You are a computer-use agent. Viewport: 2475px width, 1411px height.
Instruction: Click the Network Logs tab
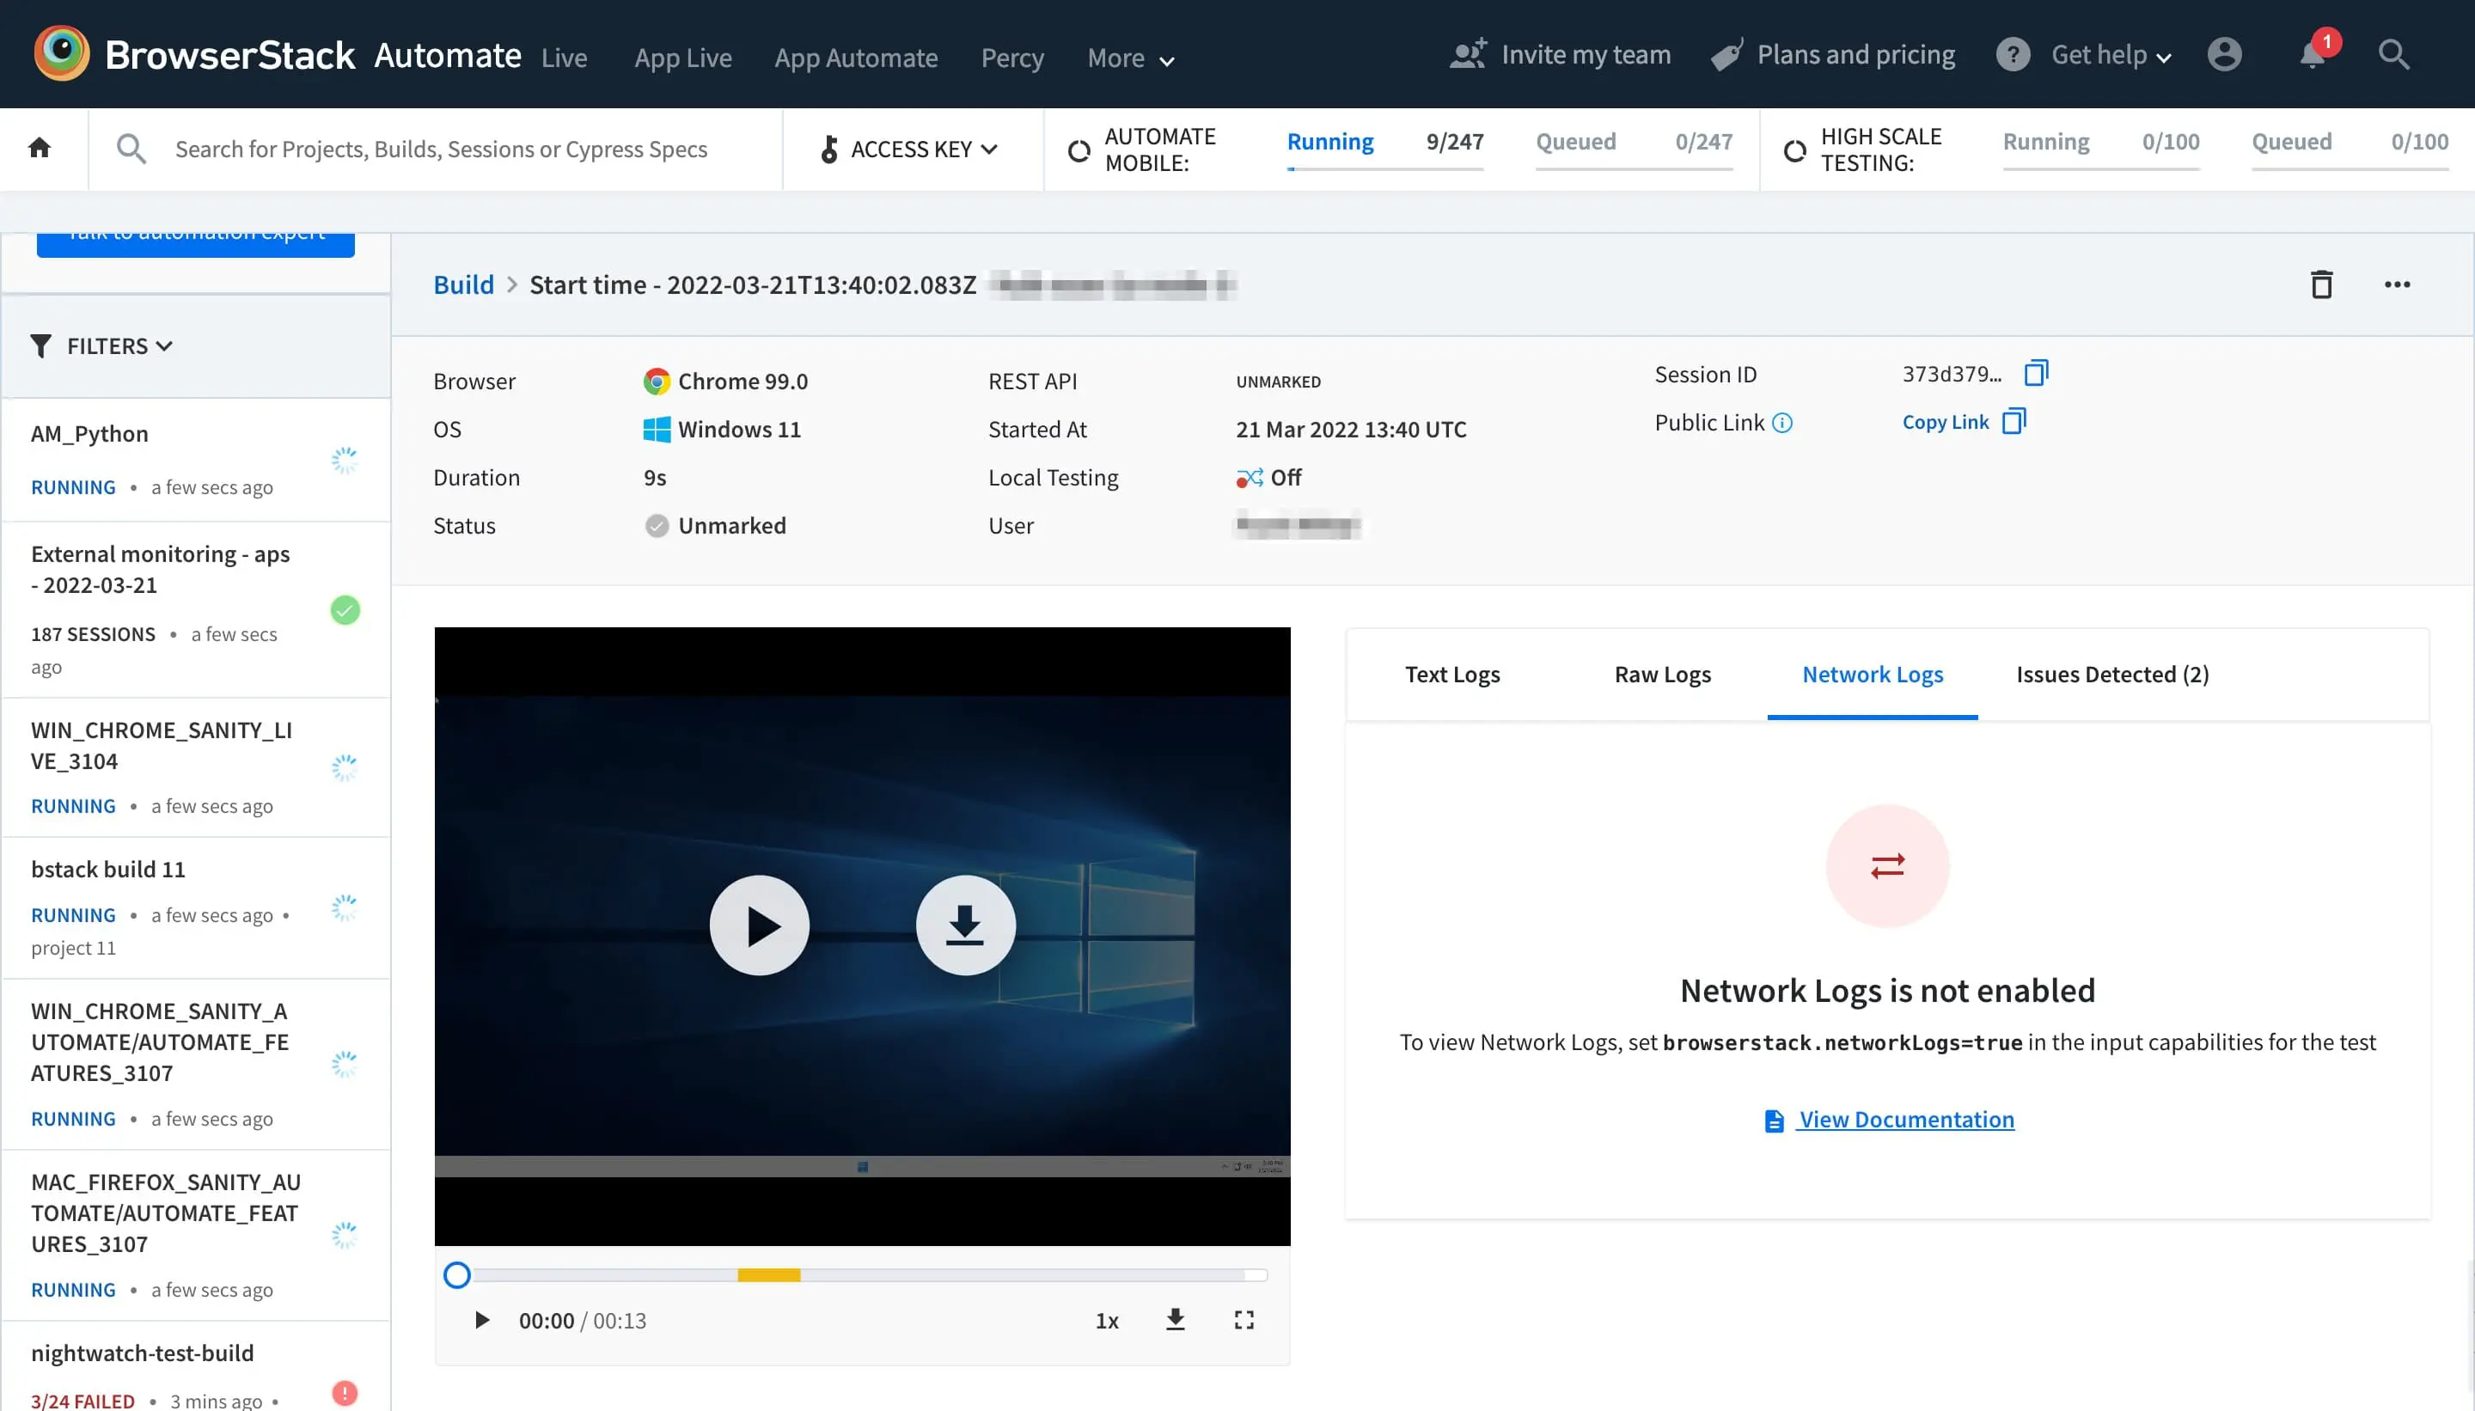(x=1872, y=673)
